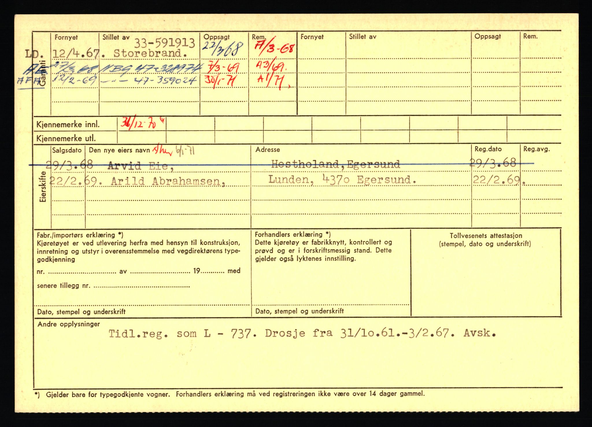Click the address 'Lunden, 4370 Egersund.'
The image size is (592, 427).
(342, 180)
